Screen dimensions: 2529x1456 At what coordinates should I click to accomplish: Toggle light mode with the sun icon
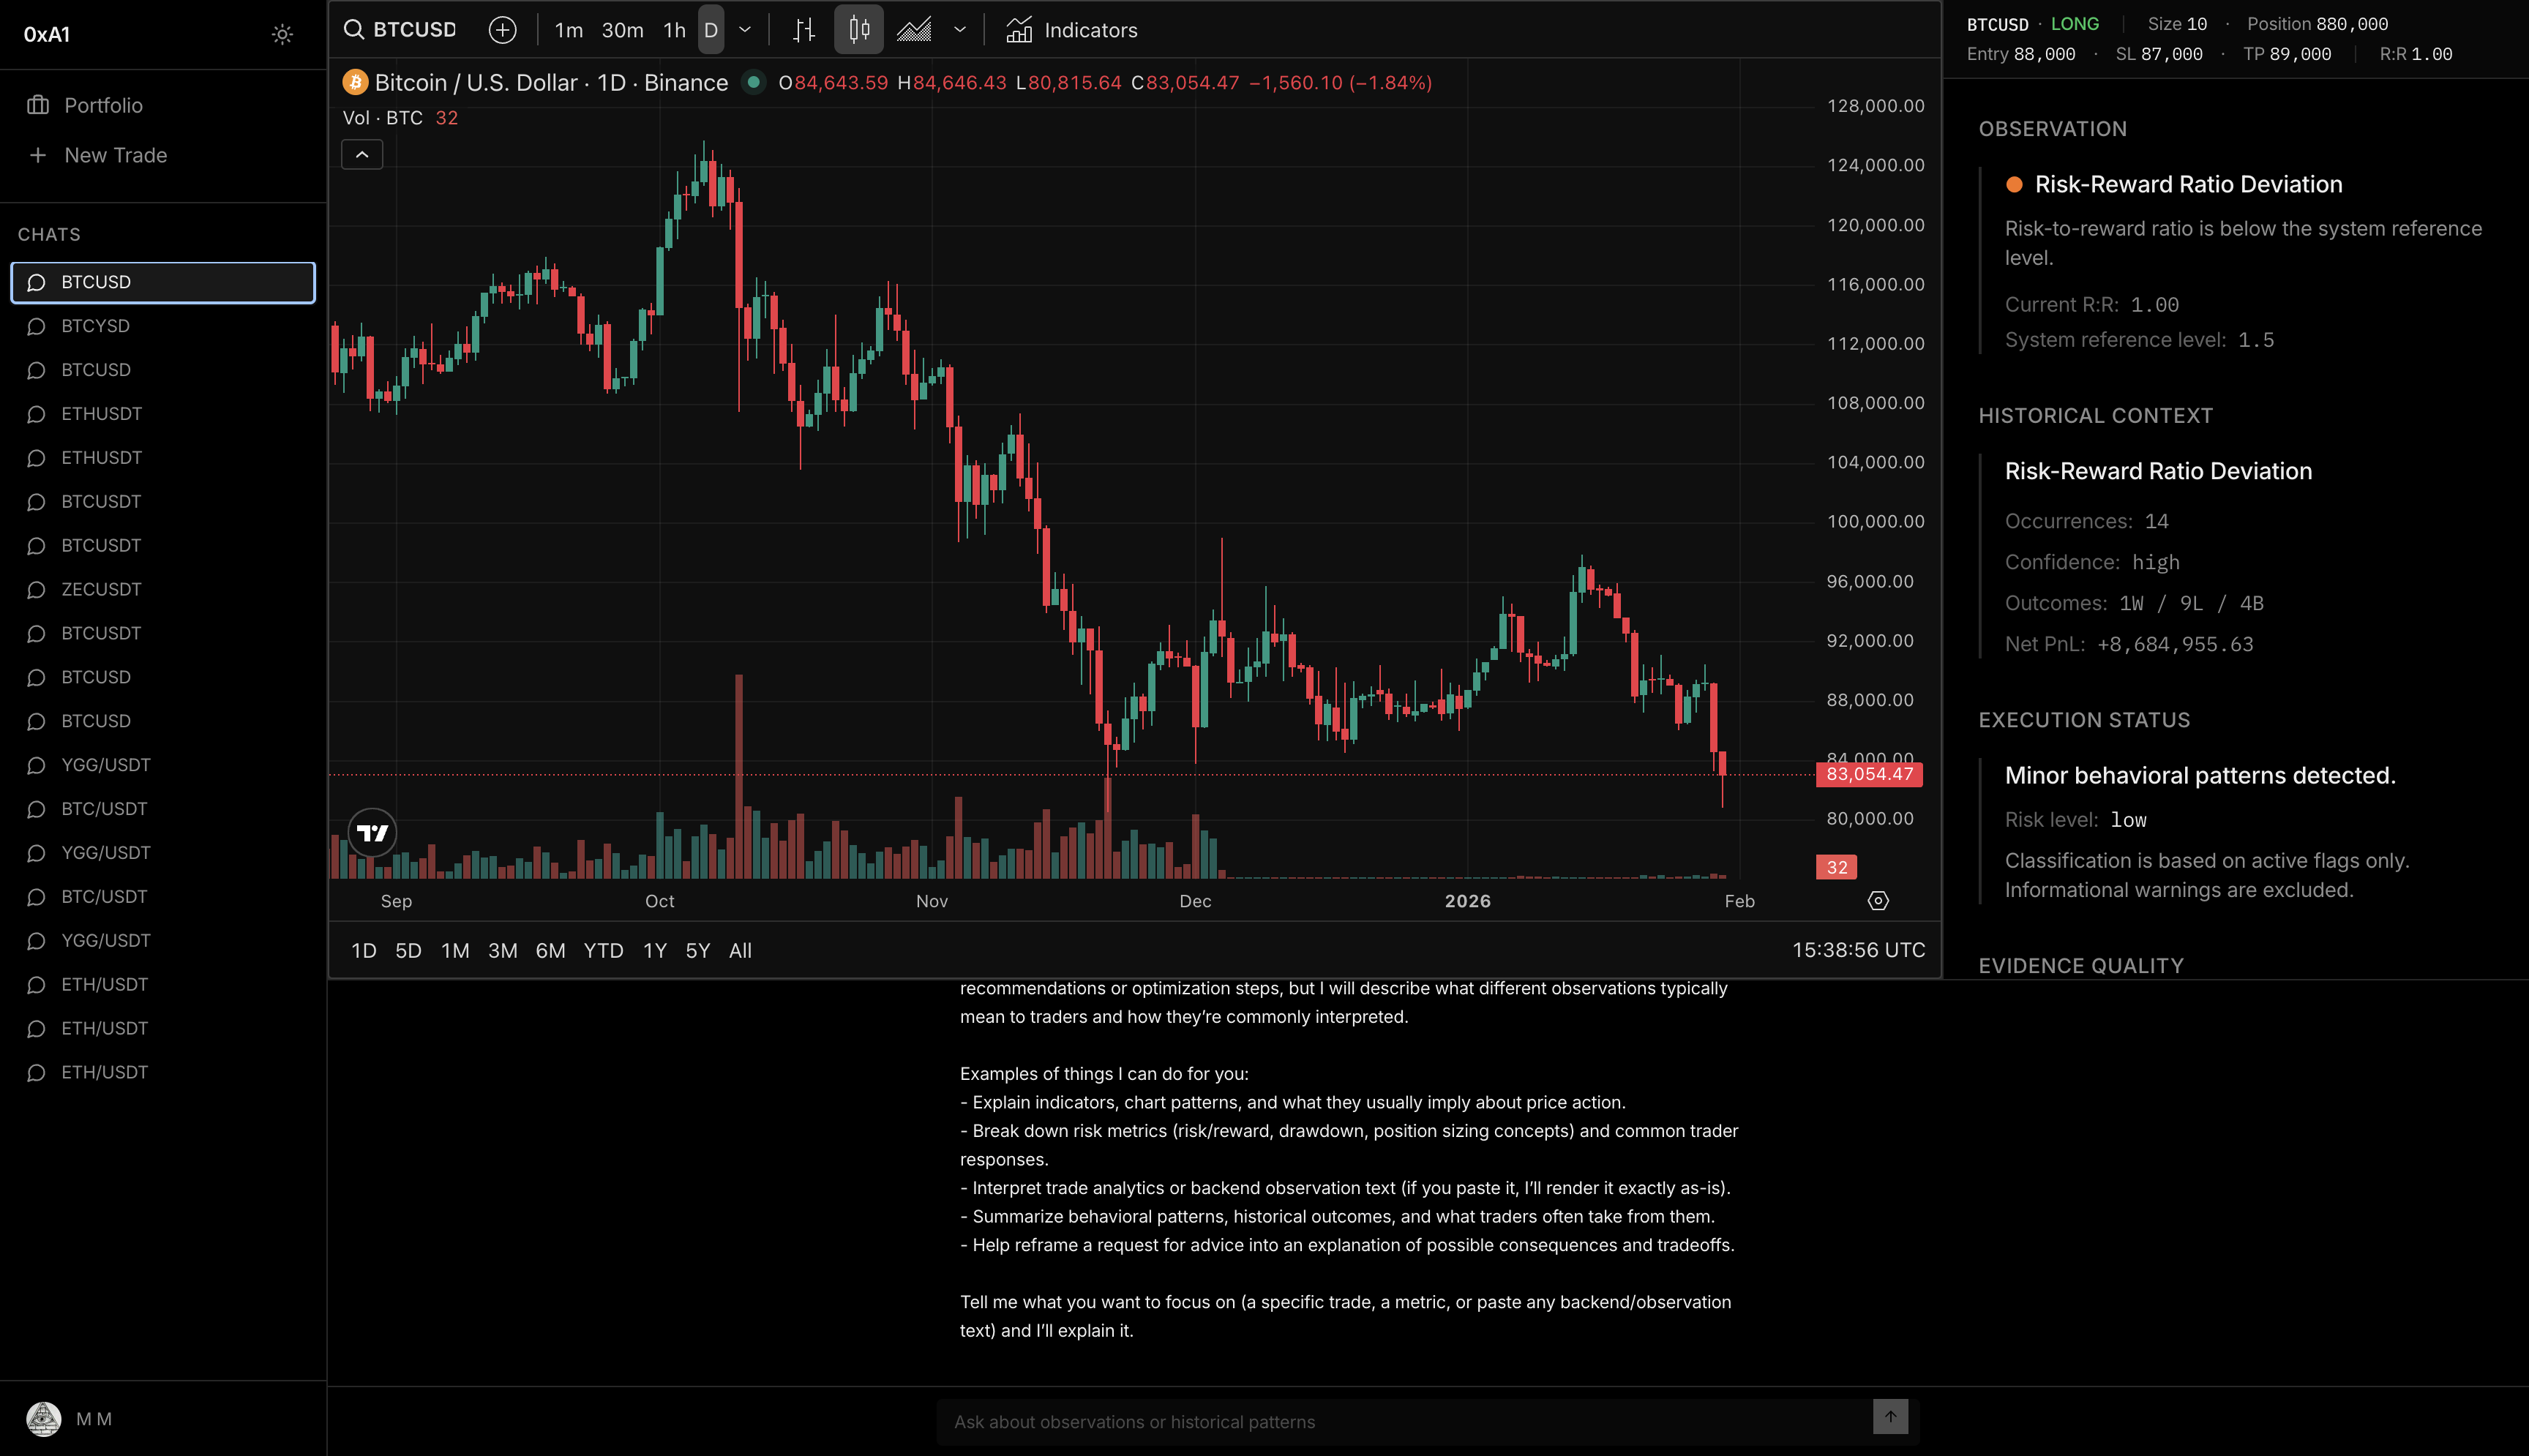point(283,34)
